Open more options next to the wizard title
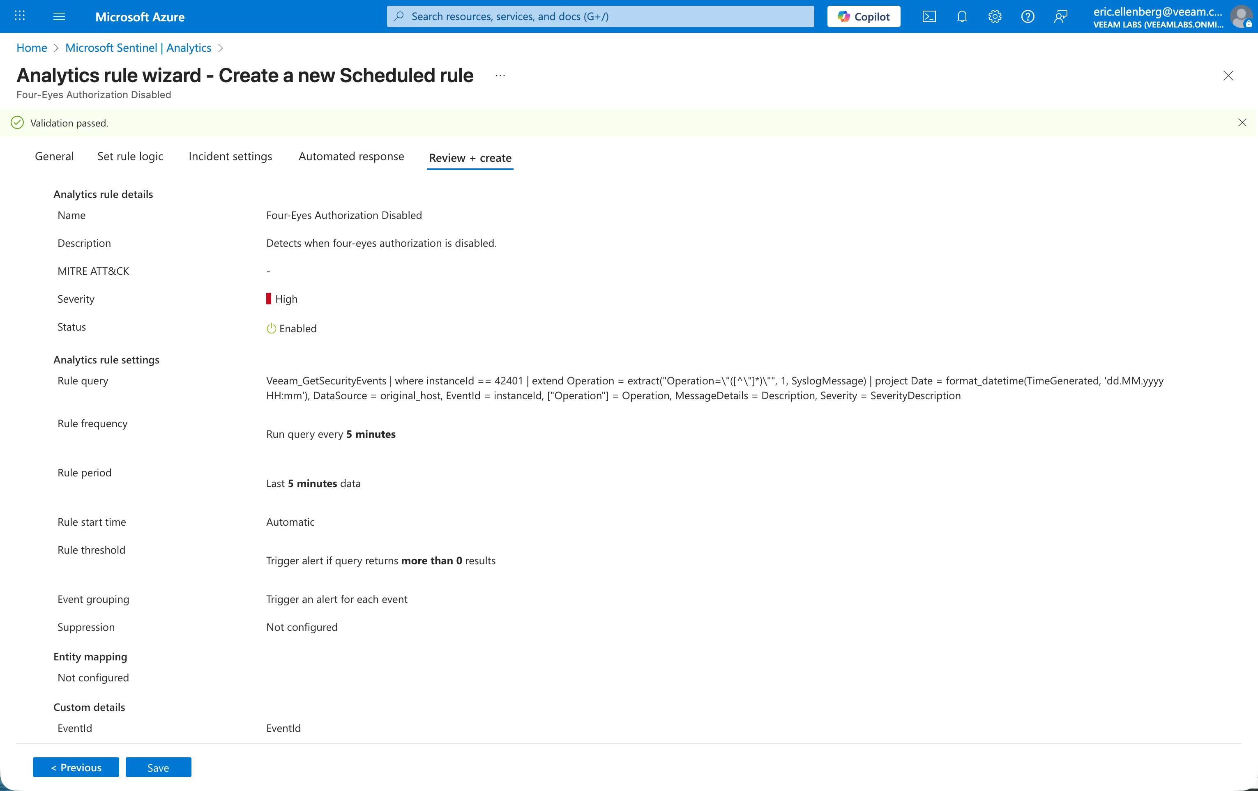Image resolution: width=1258 pixels, height=791 pixels. 500,76
